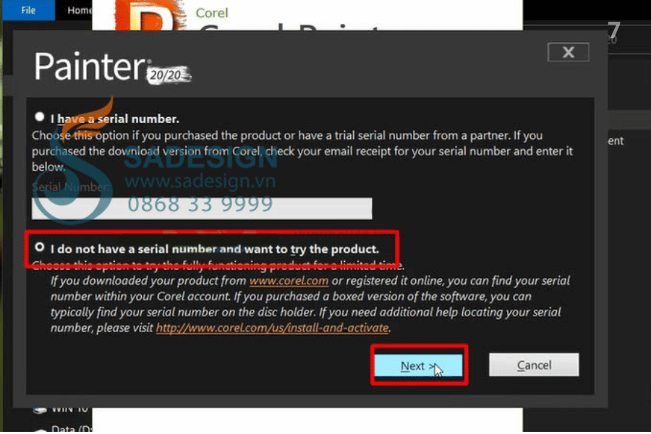651x434 pixels.
Task: Click the 'Serial Number:' field label
Action: [71, 187]
